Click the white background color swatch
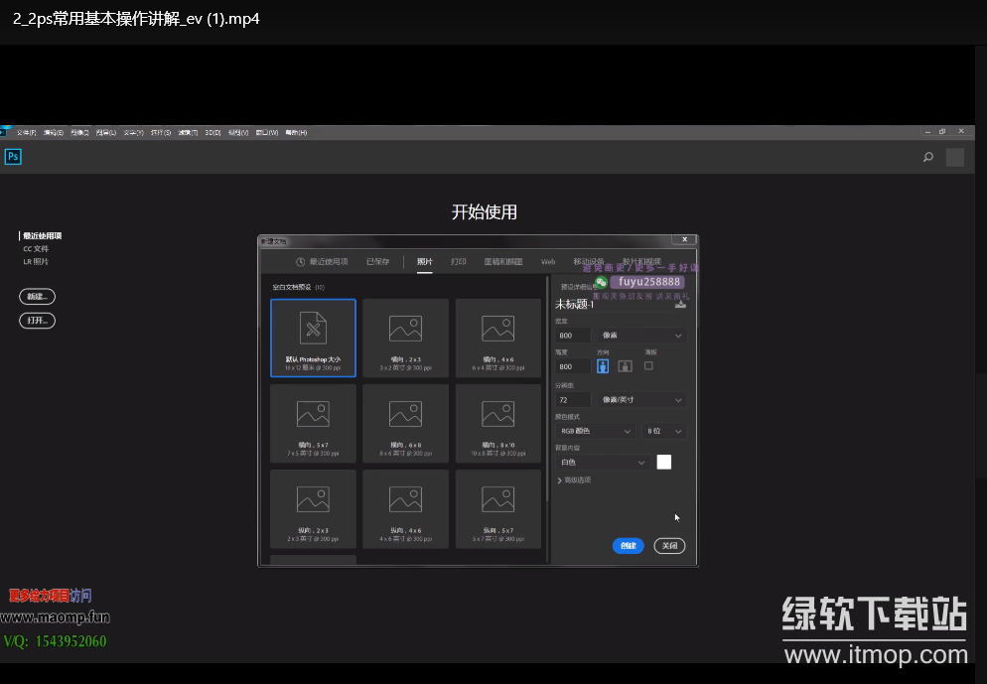The width and height of the screenshot is (987, 684). [x=664, y=462]
